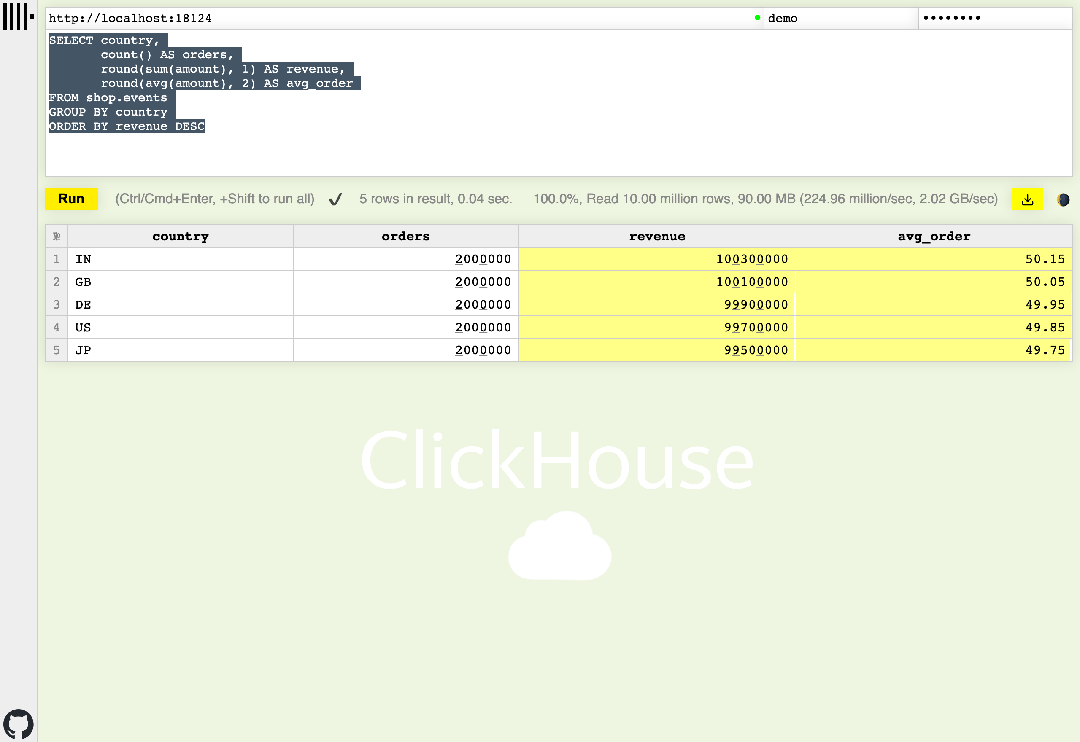Image resolution: width=1080 pixels, height=742 pixels.
Task: Click the 'Read 10.00 million rows' stats text
Action: pos(766,199)
